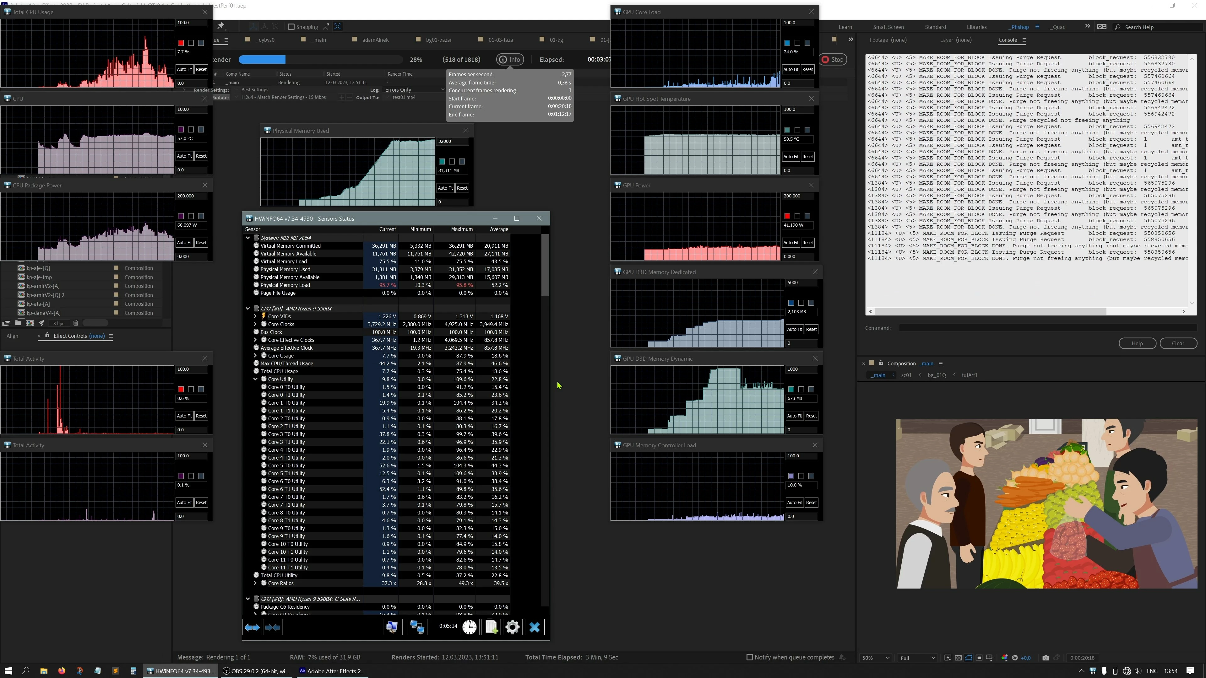Click HWiNFO network remote monitors icon
Viewport: 1206px width, 678px height.
click(417, 627)
